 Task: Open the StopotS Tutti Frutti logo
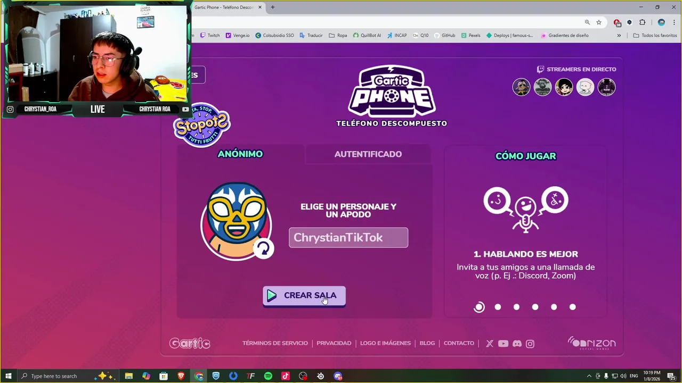pos(202,125)
